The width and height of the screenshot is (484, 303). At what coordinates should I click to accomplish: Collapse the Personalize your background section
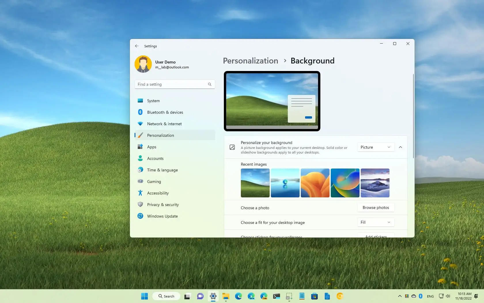coord(400,147)
